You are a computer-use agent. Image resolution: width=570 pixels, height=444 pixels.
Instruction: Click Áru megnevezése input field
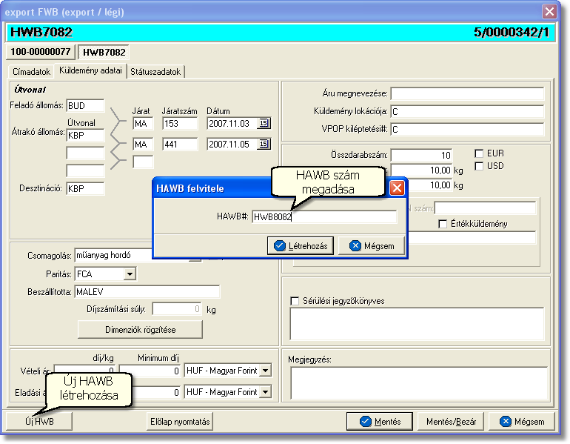coord(468,93)
